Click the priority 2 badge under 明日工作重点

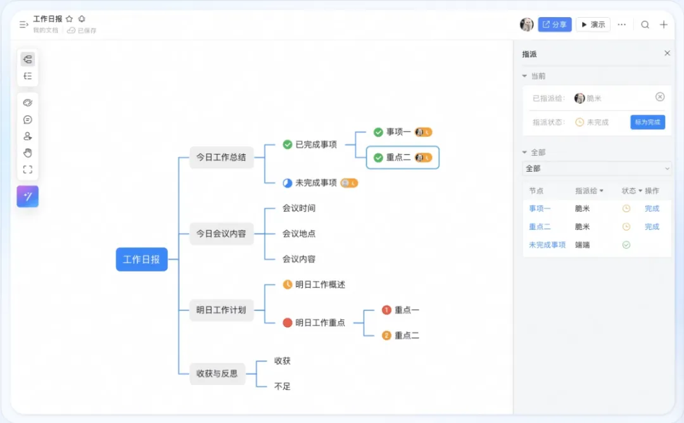(386, 336)
